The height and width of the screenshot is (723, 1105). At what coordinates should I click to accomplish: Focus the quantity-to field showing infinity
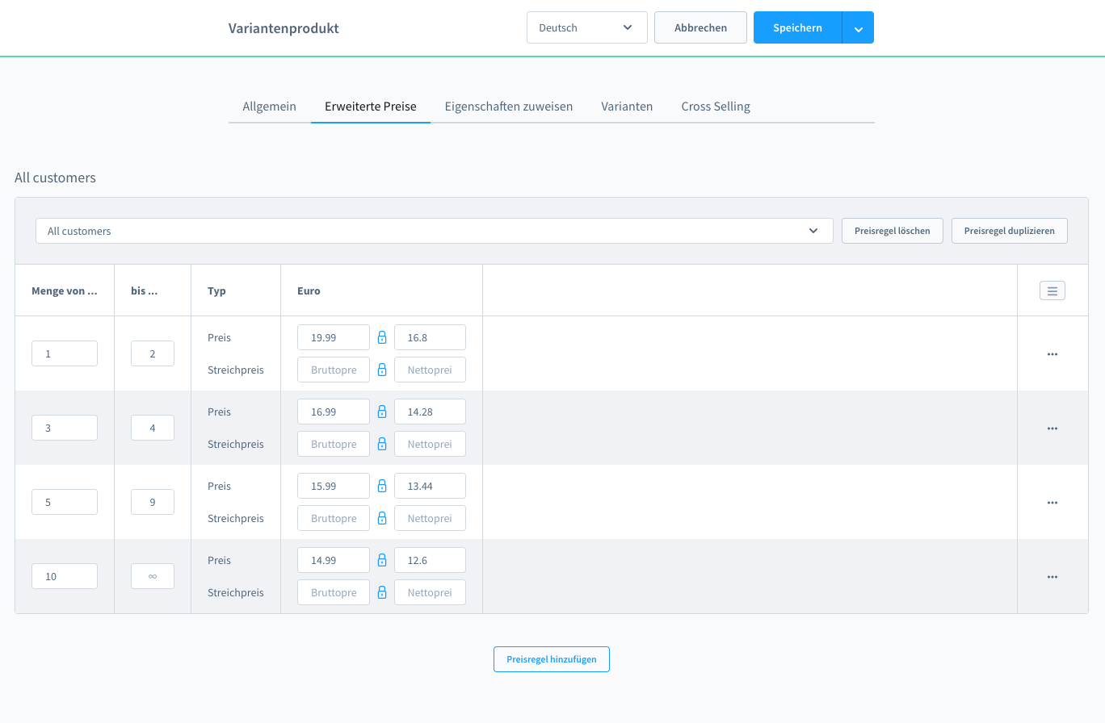153,576
